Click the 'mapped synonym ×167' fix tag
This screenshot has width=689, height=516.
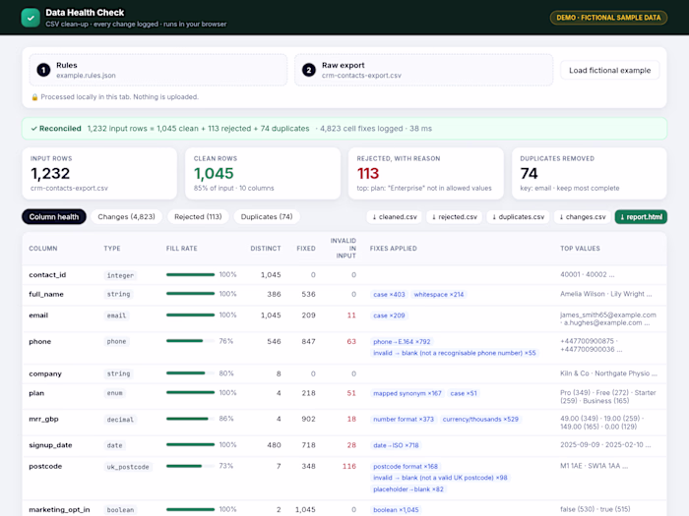(407, 393)
